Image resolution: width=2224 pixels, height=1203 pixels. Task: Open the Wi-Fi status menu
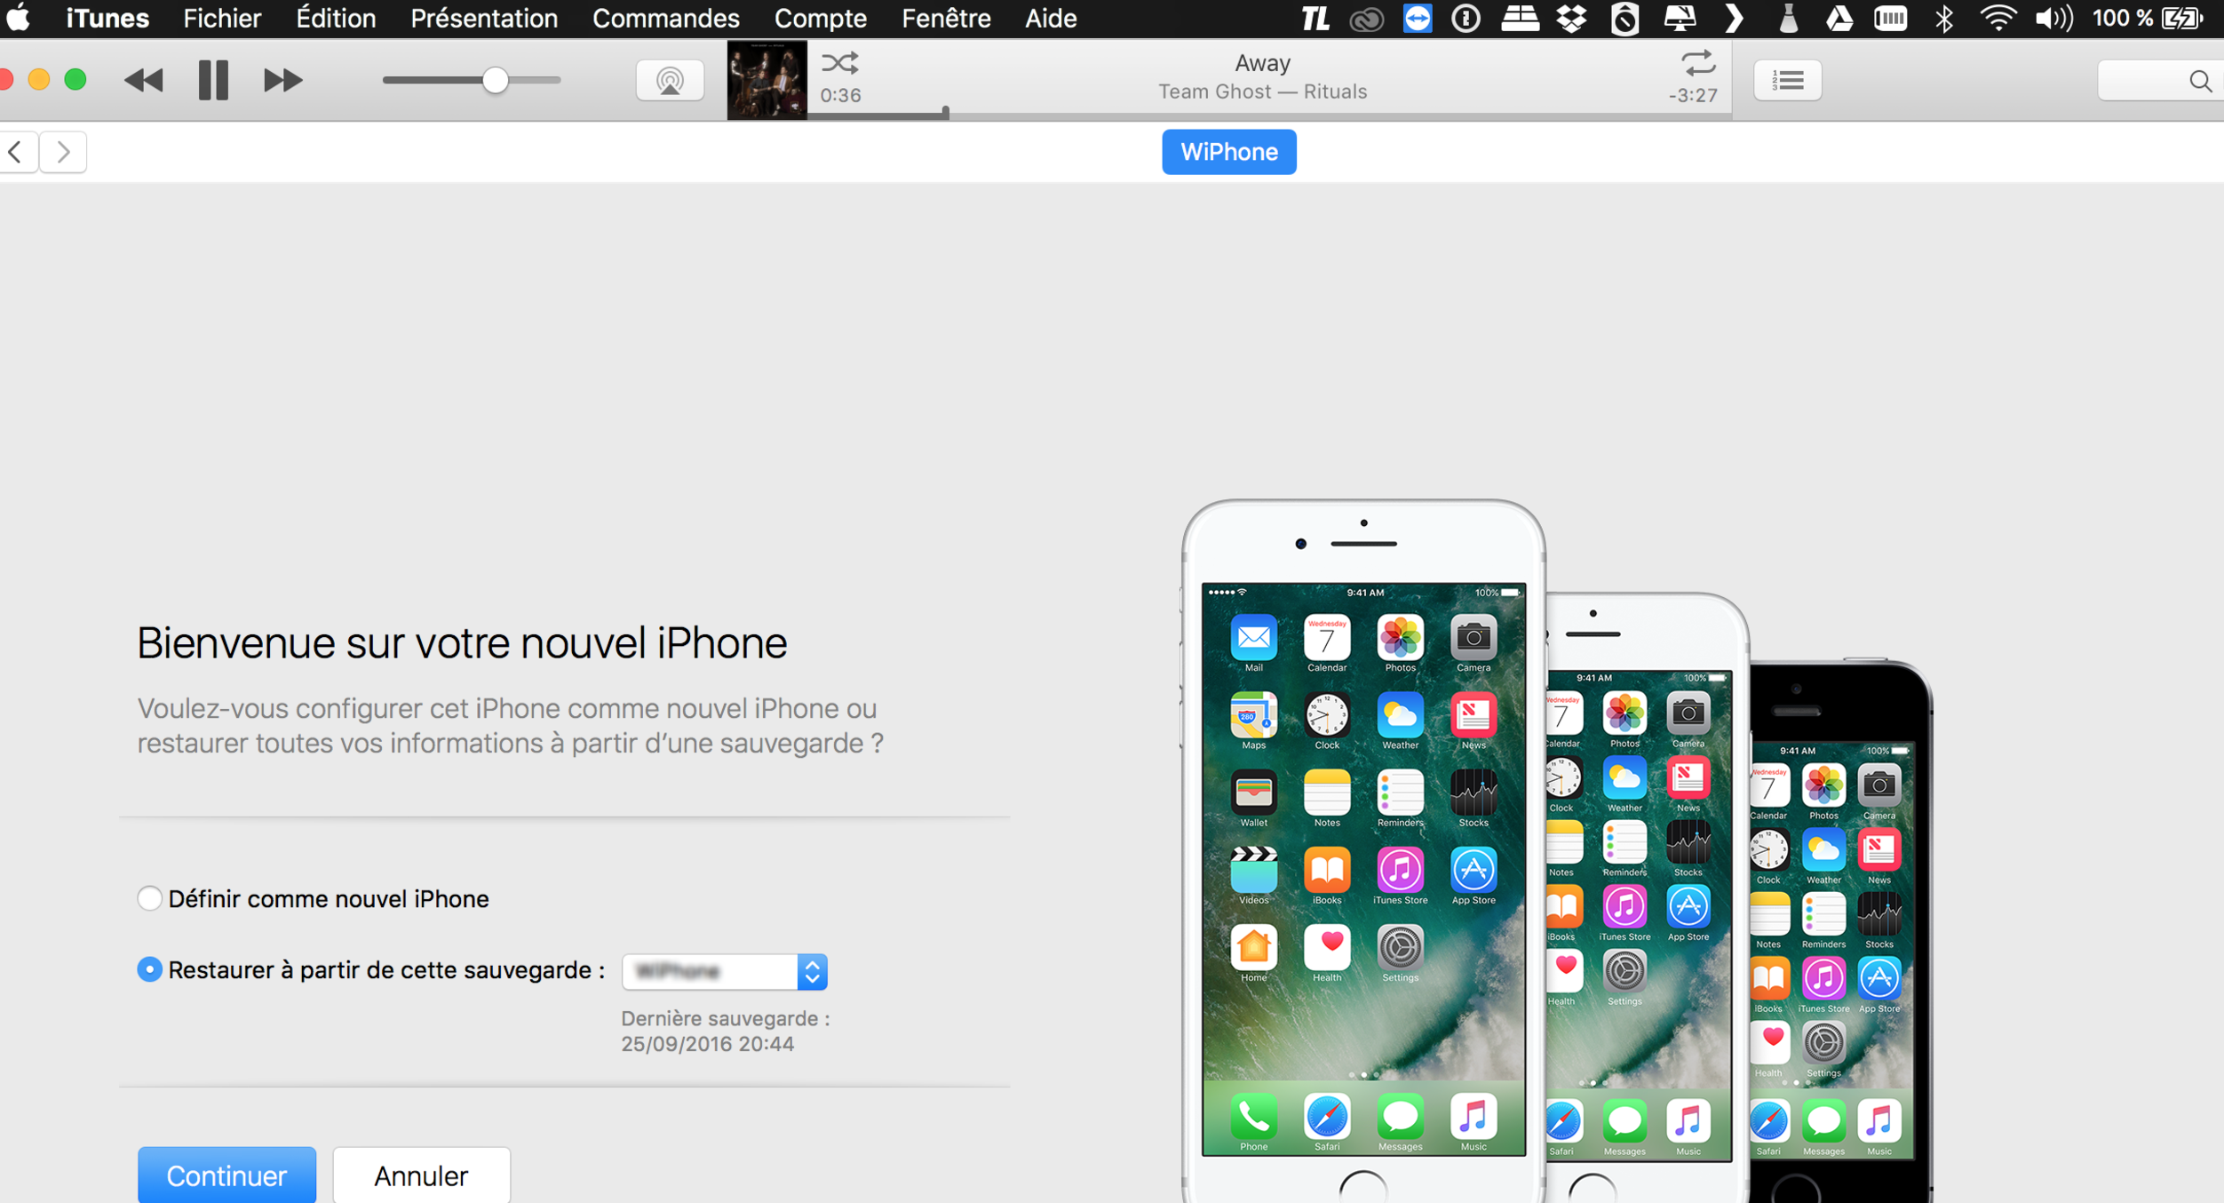click(1998, 18)
